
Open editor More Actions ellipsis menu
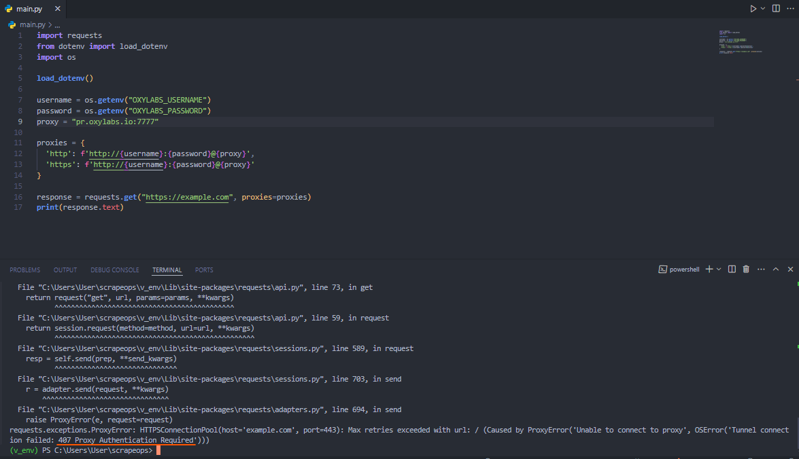[x=790, y=9]
